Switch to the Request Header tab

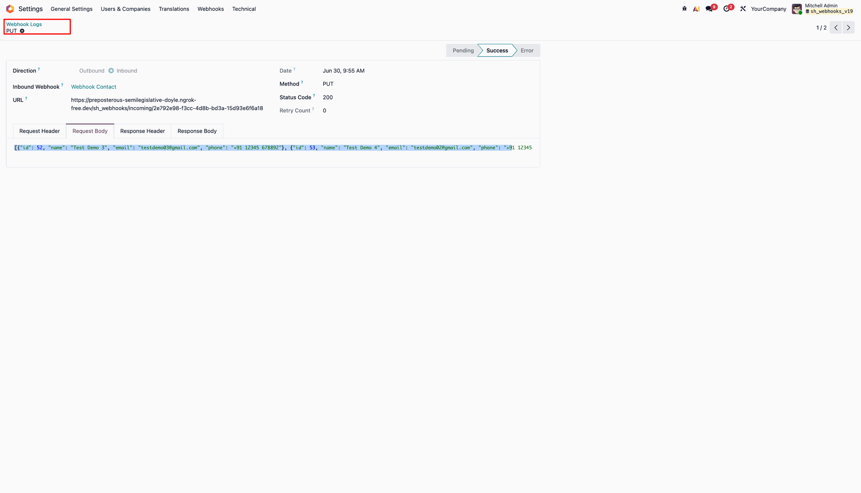pos(39,131)
